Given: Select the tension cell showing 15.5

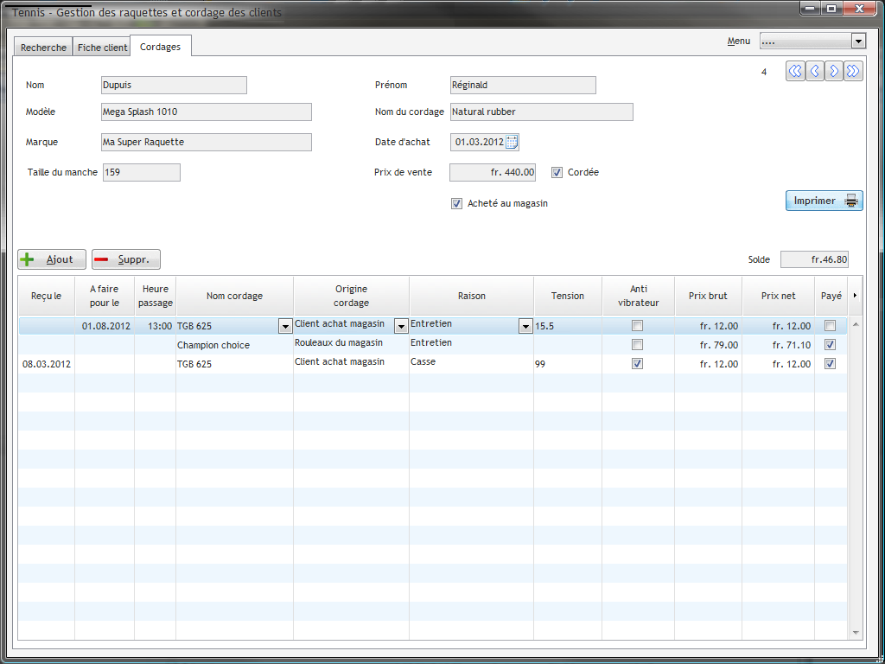Looking at the screenshot, I should point(568,326).
